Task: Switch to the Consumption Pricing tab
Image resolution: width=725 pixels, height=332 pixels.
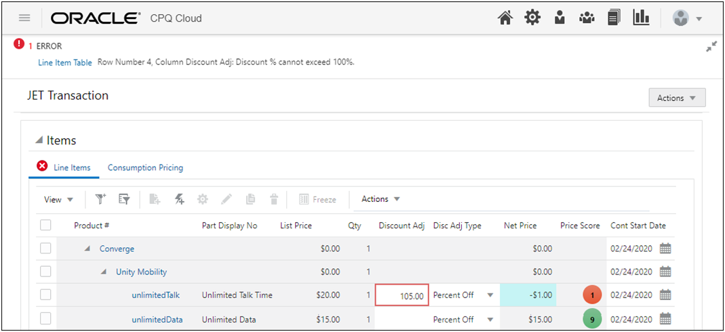Action: pyautogui.click(x=145, y=167)
